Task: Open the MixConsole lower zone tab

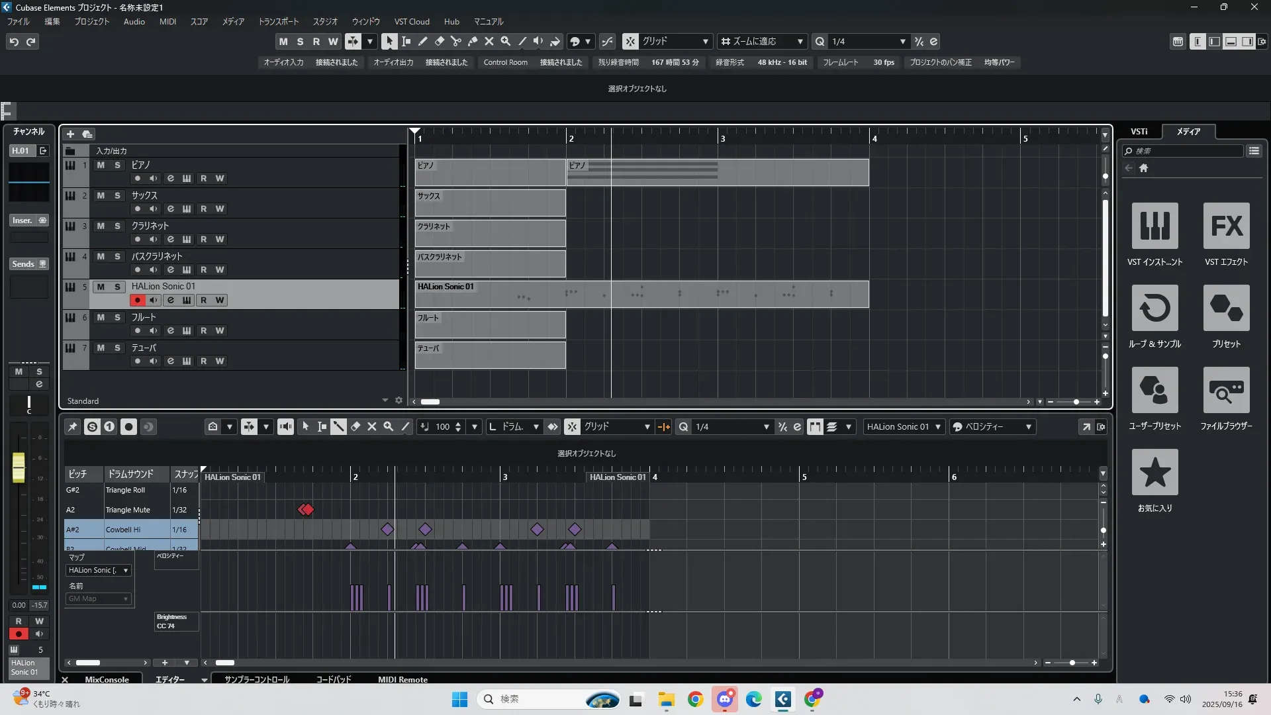Action: pos(107,679)
